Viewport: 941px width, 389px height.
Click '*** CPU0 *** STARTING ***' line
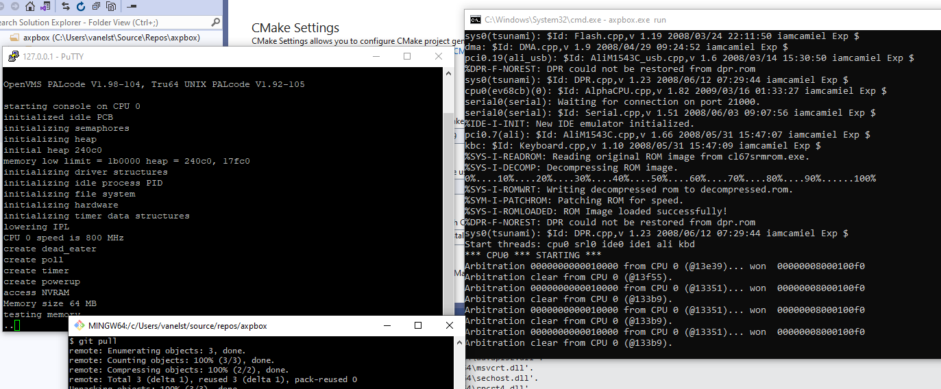tap(533, 255)
